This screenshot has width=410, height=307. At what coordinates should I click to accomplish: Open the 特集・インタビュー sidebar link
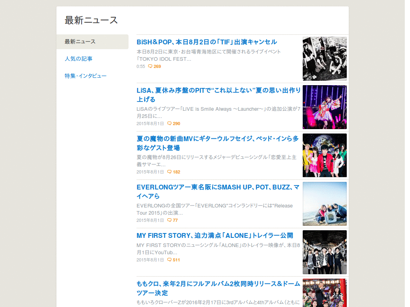[x=86, y=76]
